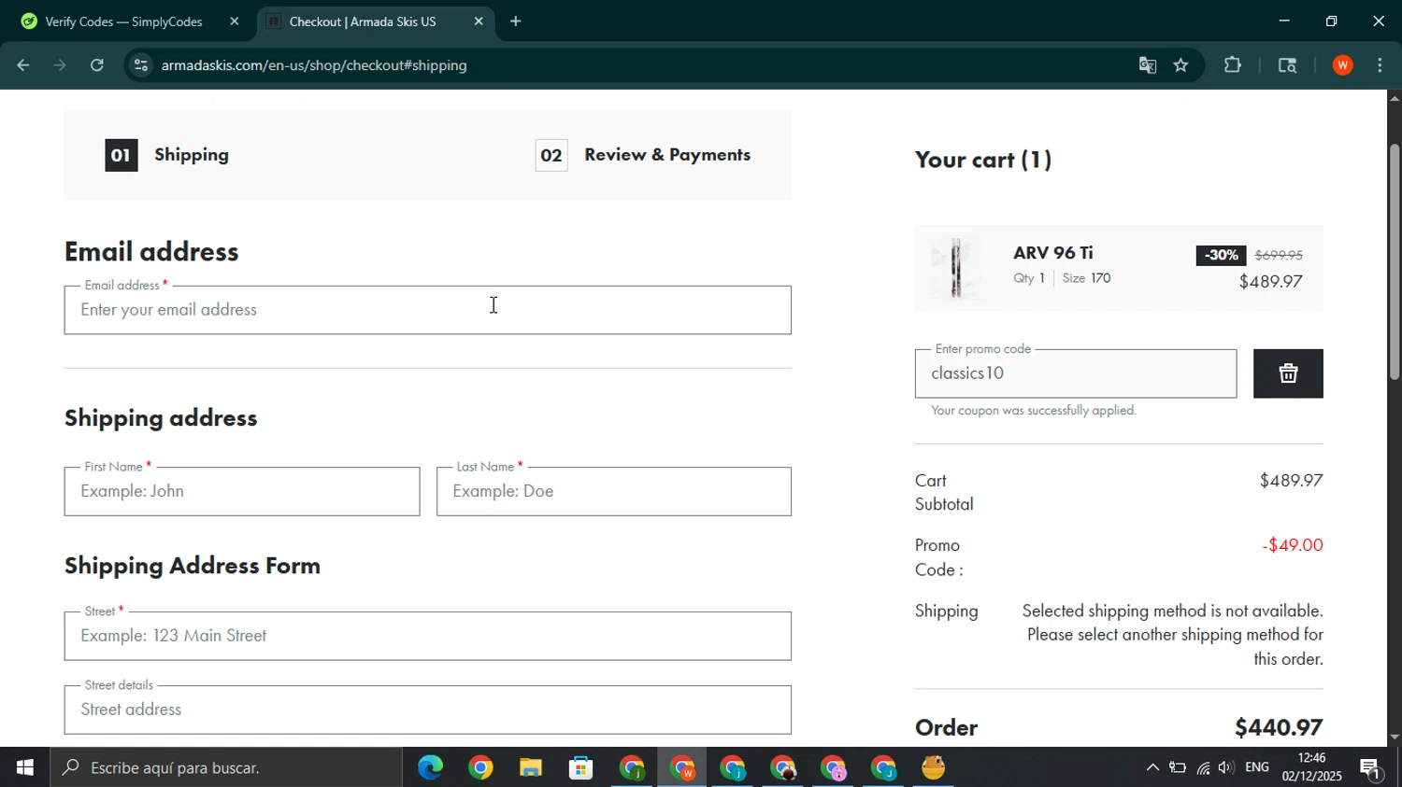Click the Email address input field
The width and height of the screenshot is (1402, 787).
(427, 310)
